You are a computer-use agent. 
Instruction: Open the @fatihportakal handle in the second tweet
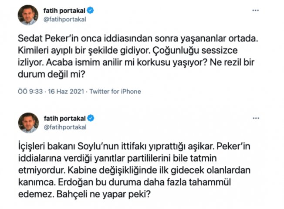point(65,127)
